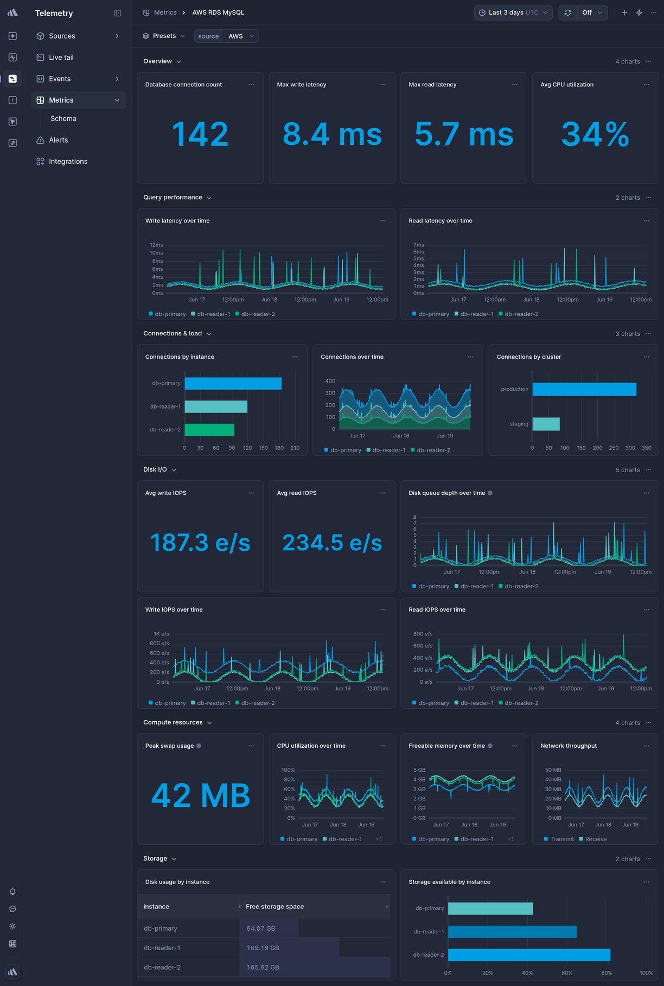Open the Presets dropdown
Screen dimensions: 664x986
point(164,36)
